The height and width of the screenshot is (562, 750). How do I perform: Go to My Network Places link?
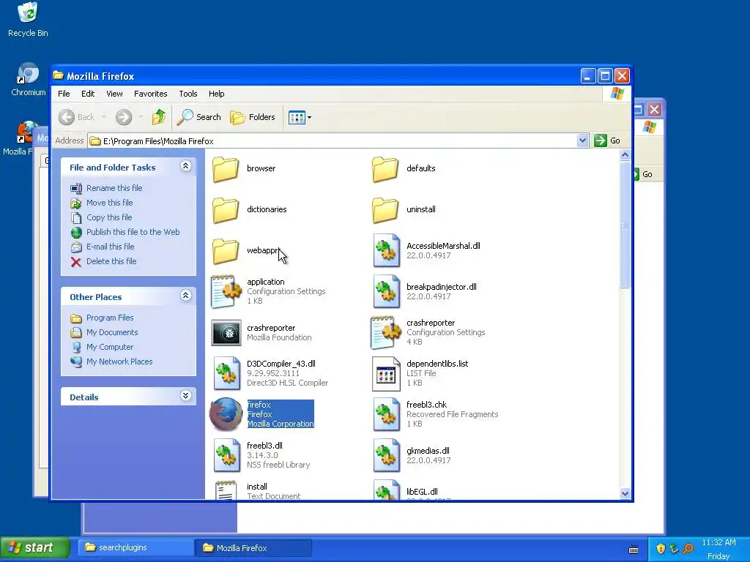pos(111,361)
